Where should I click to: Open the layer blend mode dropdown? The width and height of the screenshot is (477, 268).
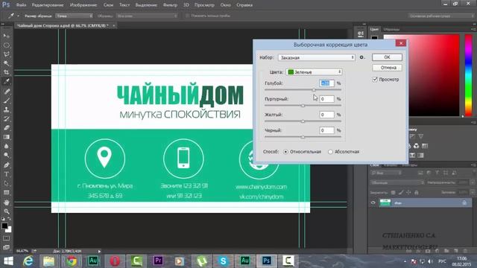(x=397, y=182)
